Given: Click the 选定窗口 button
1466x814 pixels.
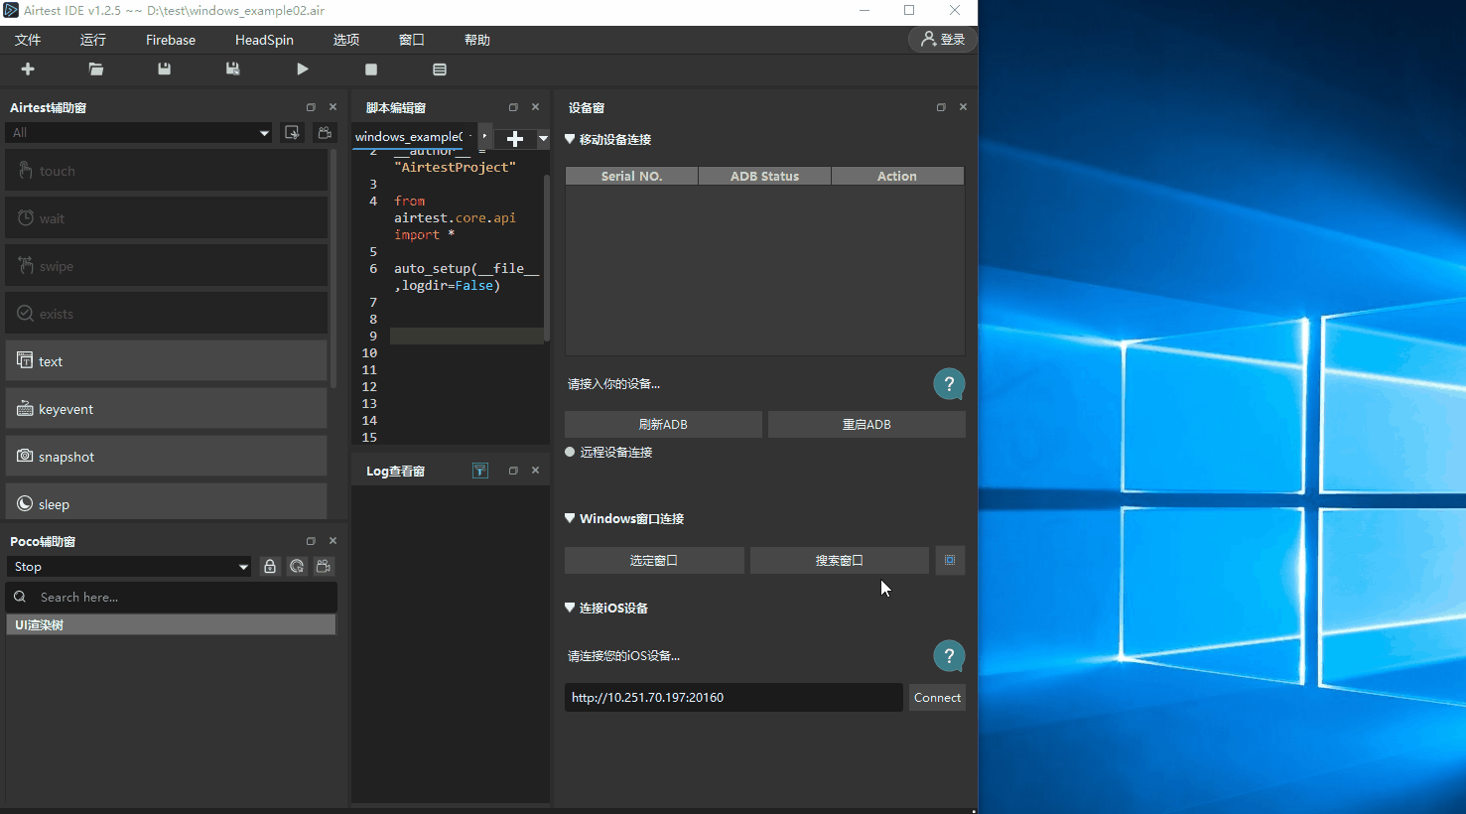Looking at the screenshot, I should tap(654, 561).
